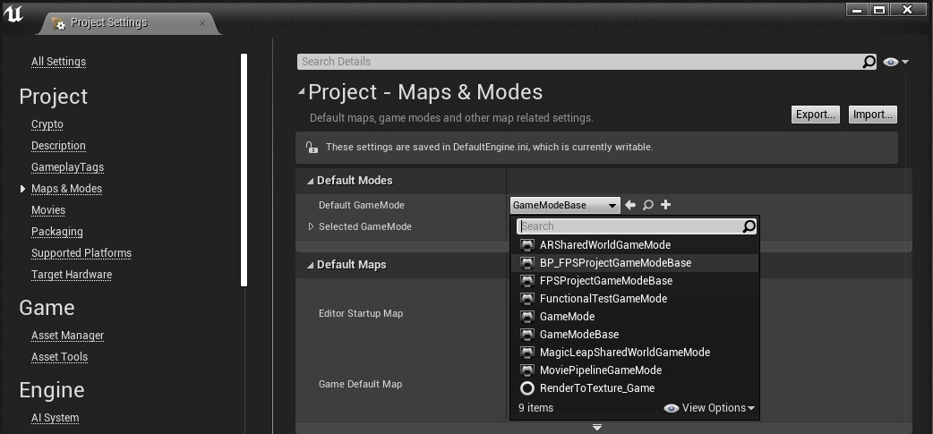Click the writable lock icon
The height and width of the screenshot is (434, 933).
310,147
